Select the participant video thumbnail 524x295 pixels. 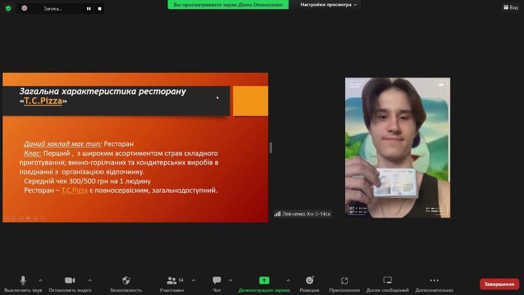pos(398,147)
